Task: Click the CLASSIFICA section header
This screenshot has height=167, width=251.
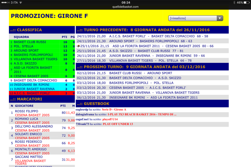Action: 42,30
